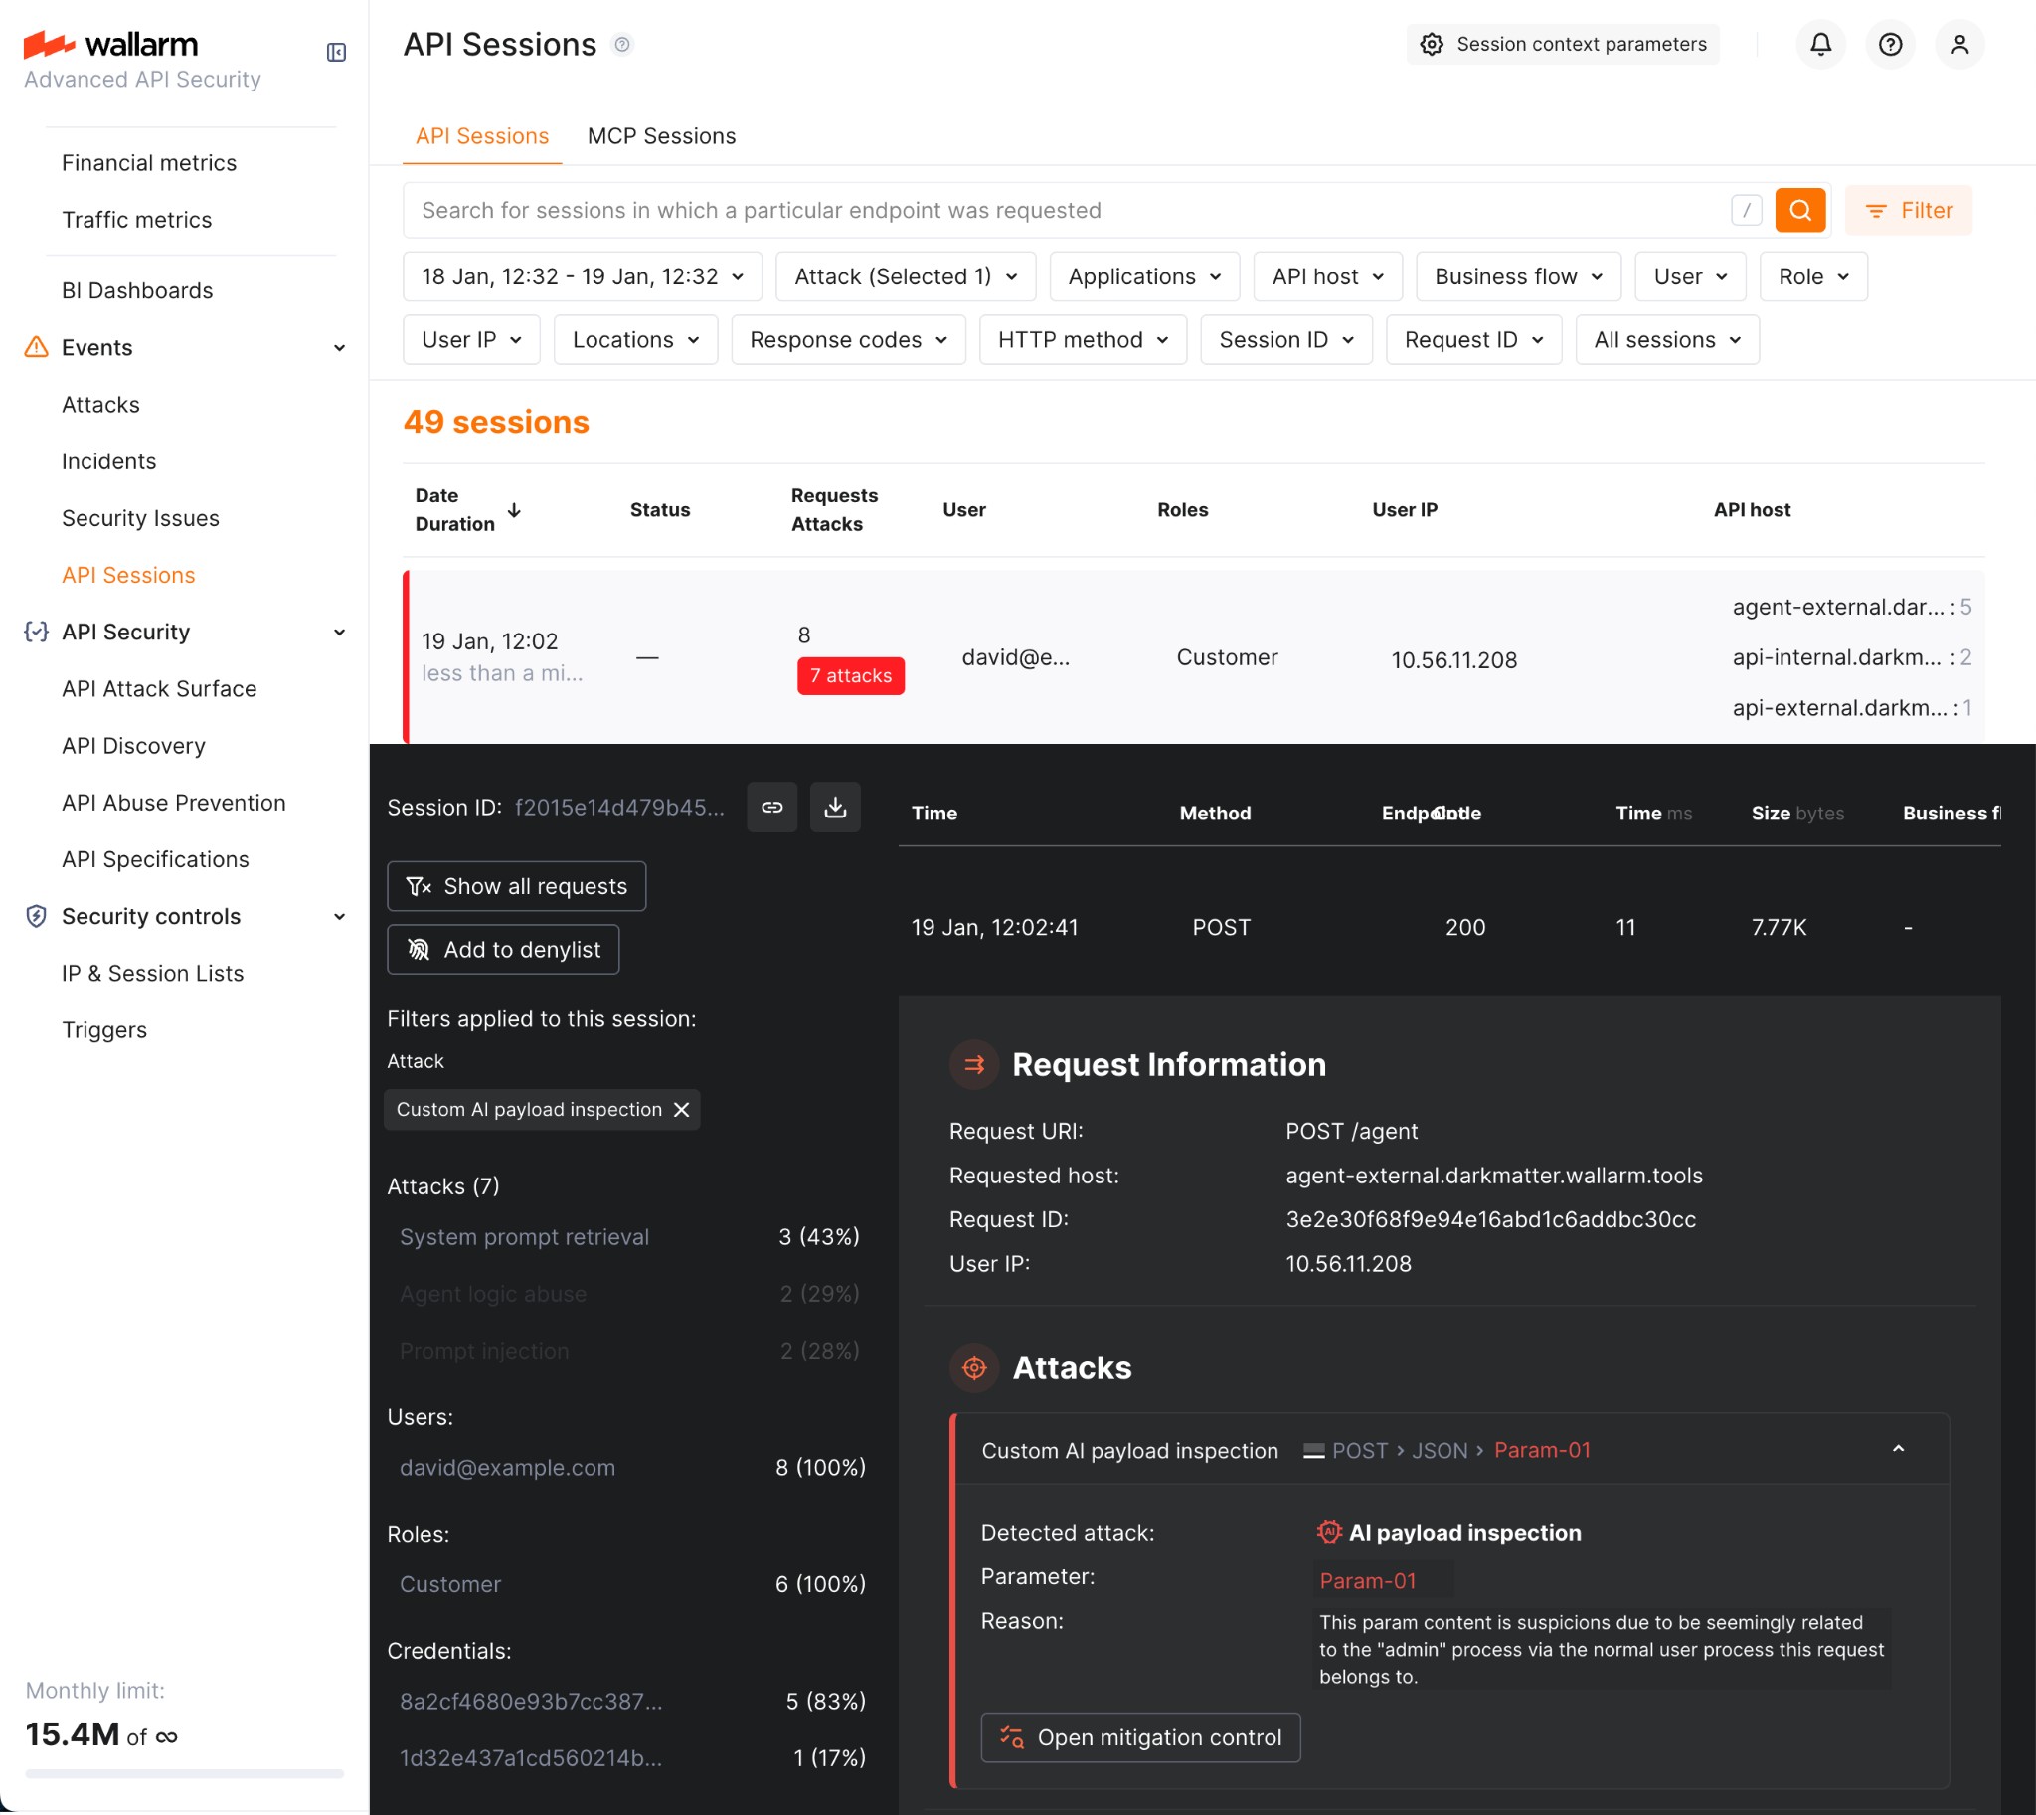The width and height of the screenshot is (2036, 1815).
Task: Click the orange search magnifier icon
Action: pyautogui.click(x=1799, y=210)
